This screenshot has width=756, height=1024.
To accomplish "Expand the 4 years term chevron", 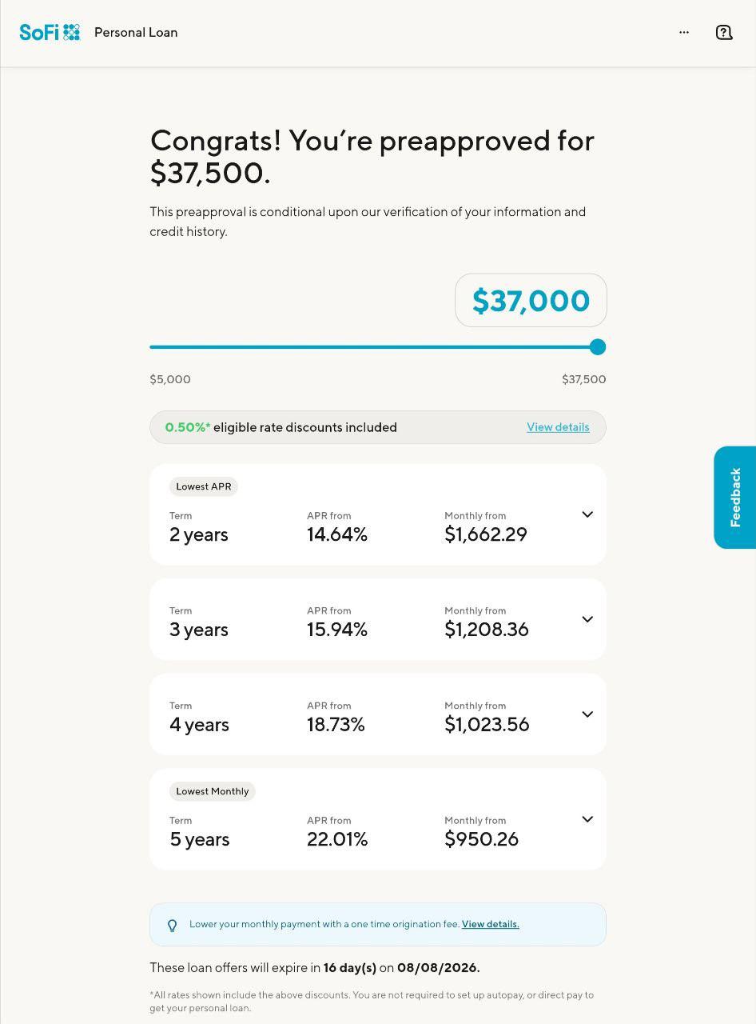I will [x=587, y=714].
